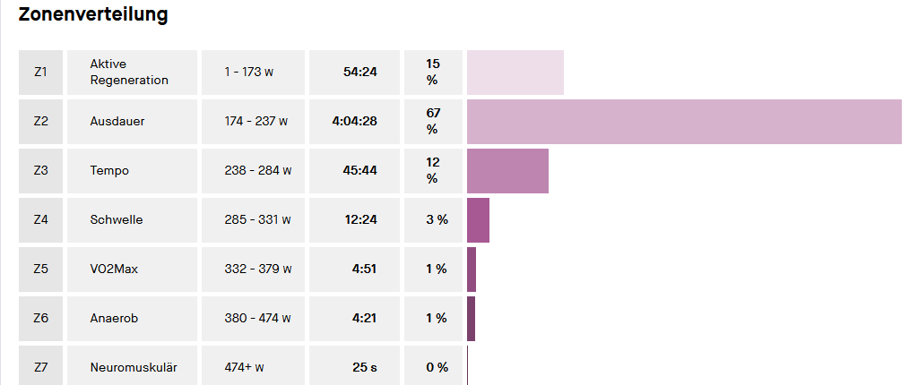Click the 285 - 331 w range cell
909x385 pixels.
click(256, 220)
